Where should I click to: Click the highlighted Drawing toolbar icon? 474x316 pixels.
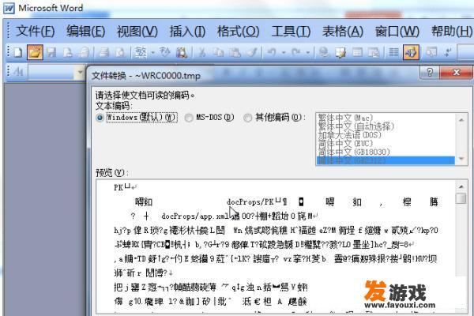click(x=411, y=53)
